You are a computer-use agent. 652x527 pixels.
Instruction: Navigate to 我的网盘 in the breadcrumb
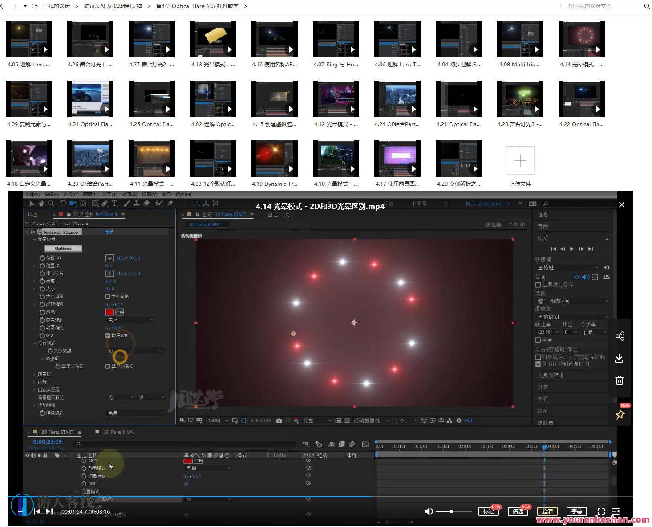pos(59,6)
